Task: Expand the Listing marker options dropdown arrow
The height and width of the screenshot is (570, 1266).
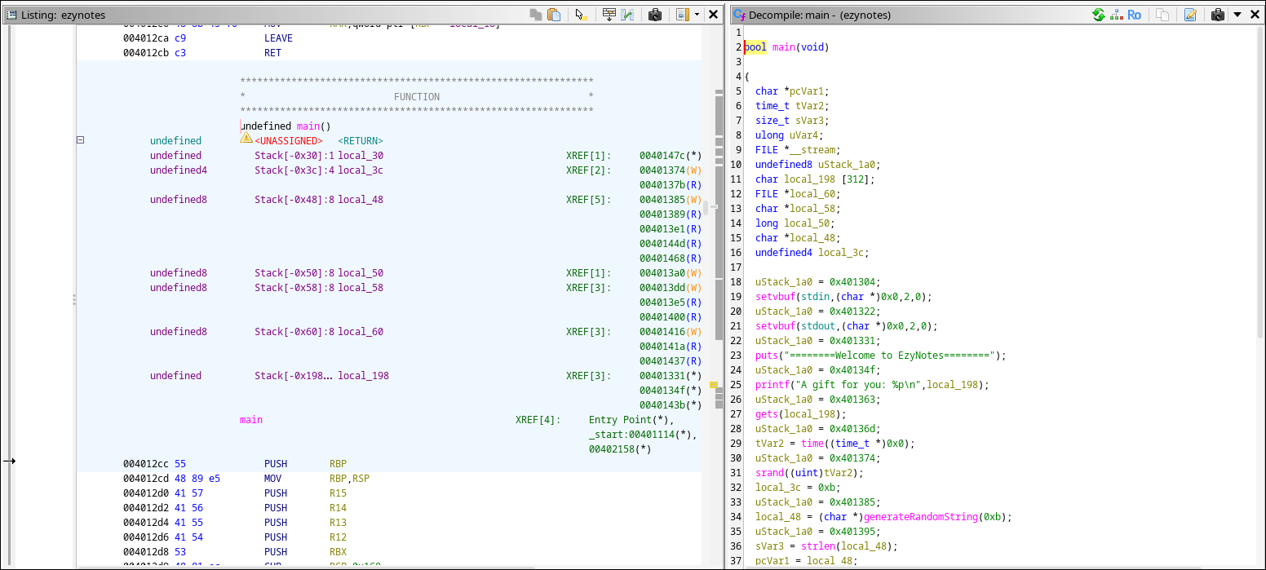Action: (x=697, y=15)
